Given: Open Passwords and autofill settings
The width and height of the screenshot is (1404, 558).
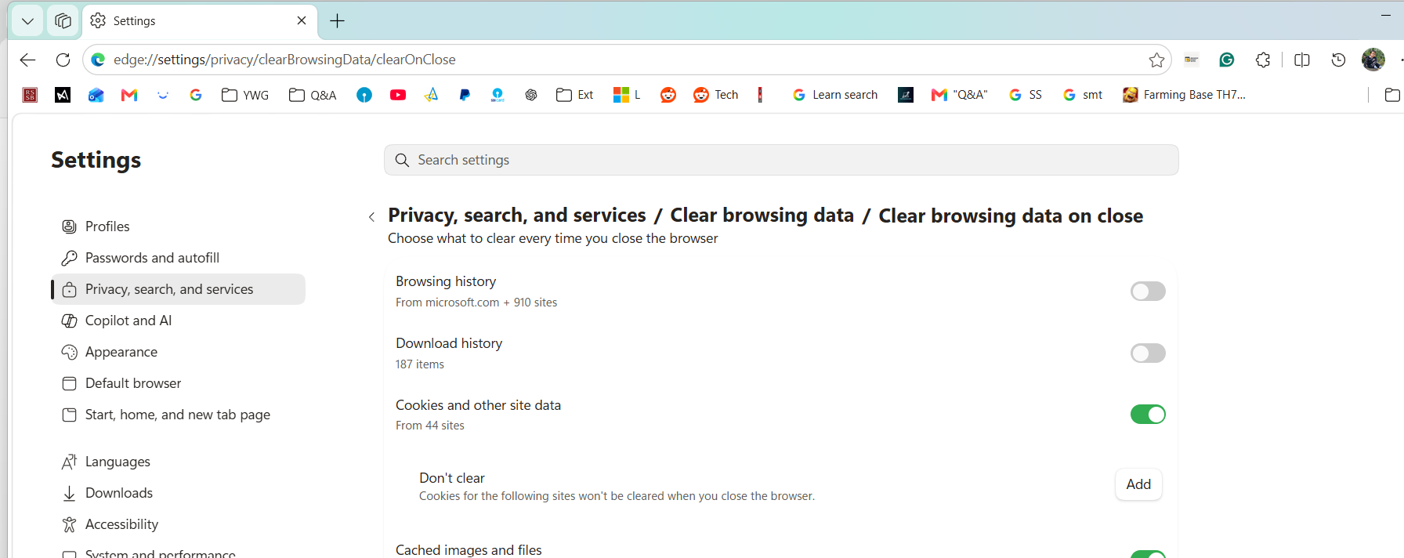Looking at the screenshot, I should click(179, 258).
